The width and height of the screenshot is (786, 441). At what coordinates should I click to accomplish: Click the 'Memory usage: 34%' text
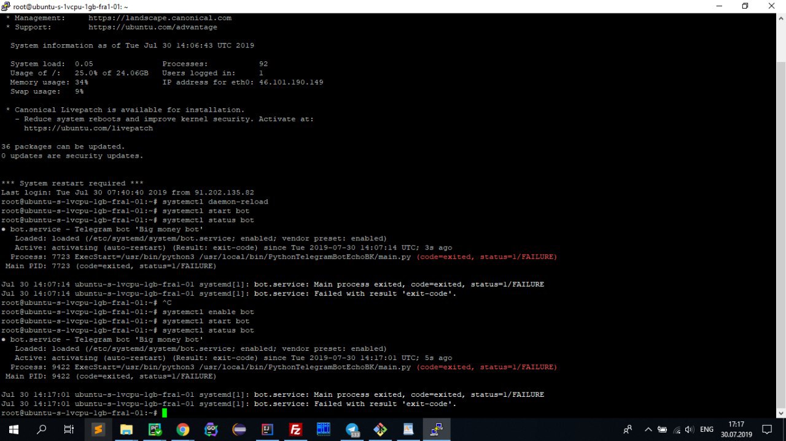click(x=49, y=82)
